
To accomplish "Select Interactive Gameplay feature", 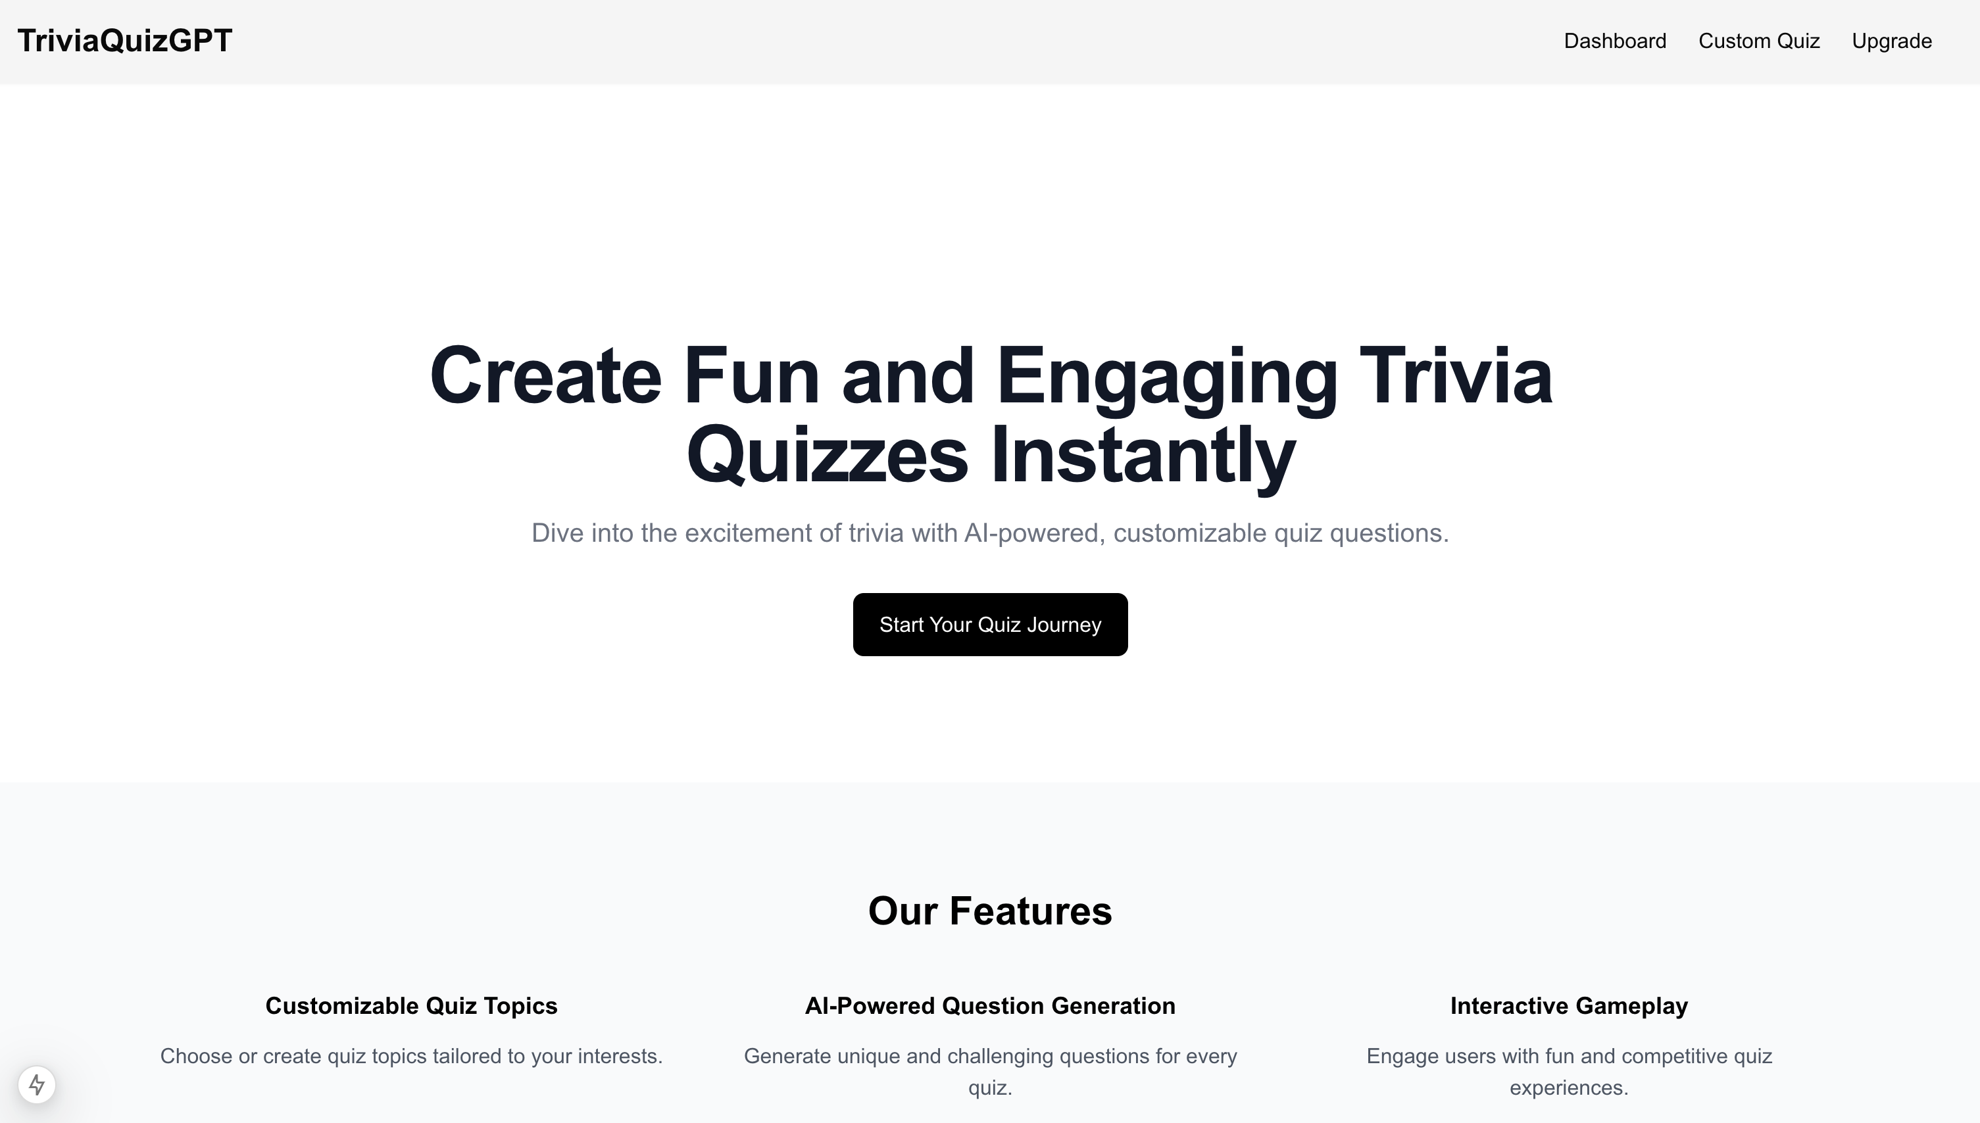I will [1568, 1005].
